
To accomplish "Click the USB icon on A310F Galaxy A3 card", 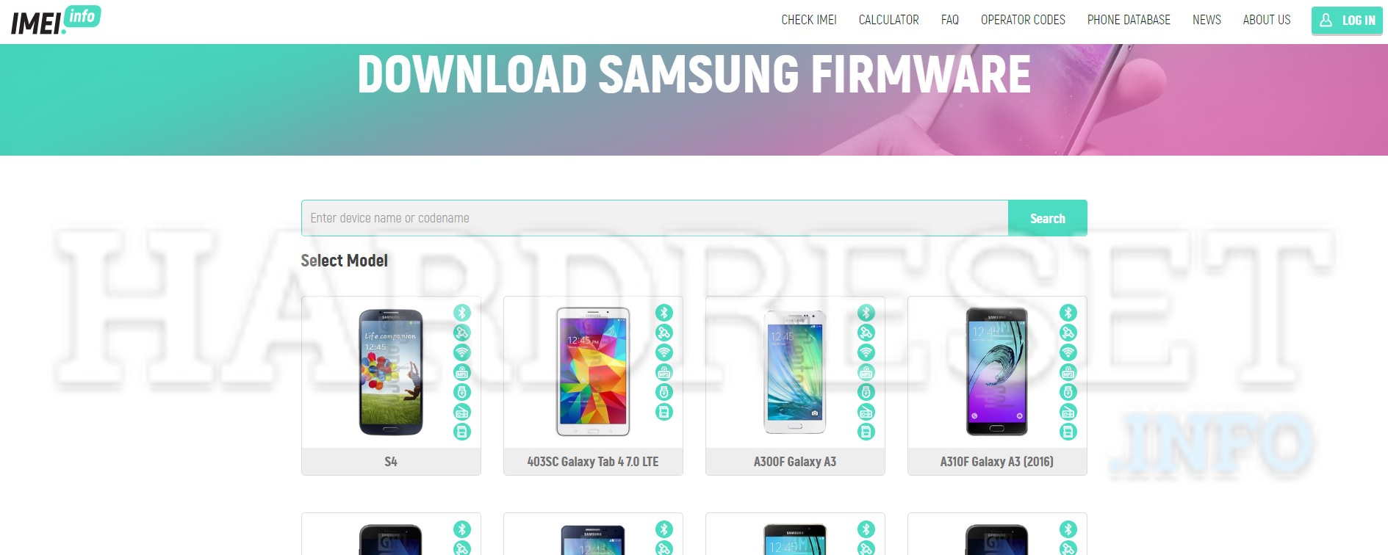I will tap(1068, 392).
